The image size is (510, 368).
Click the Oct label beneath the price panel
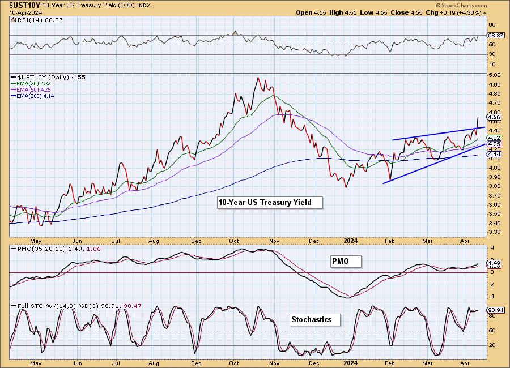point(234,241)
